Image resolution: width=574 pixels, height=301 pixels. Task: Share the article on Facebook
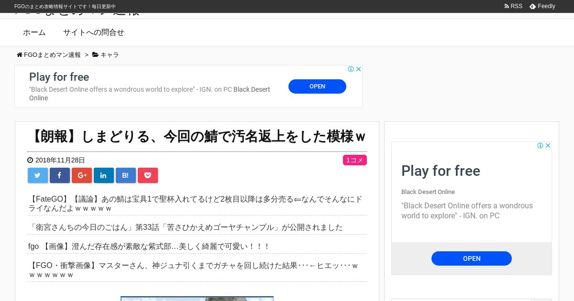coord(60,175)
